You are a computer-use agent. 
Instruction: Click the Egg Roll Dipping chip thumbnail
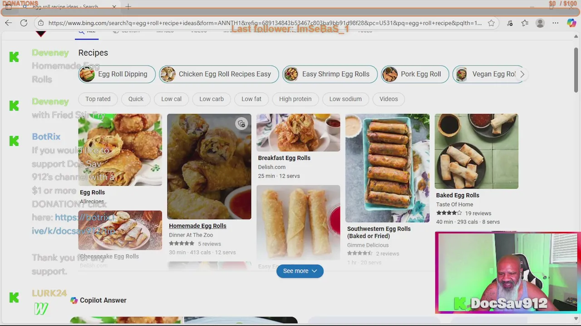[87, 74]
